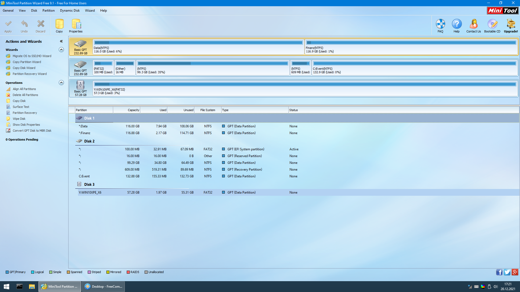Open the Dynamic Disk menu
The width and height of the screenshot is (520, 292).
point(70,11)
